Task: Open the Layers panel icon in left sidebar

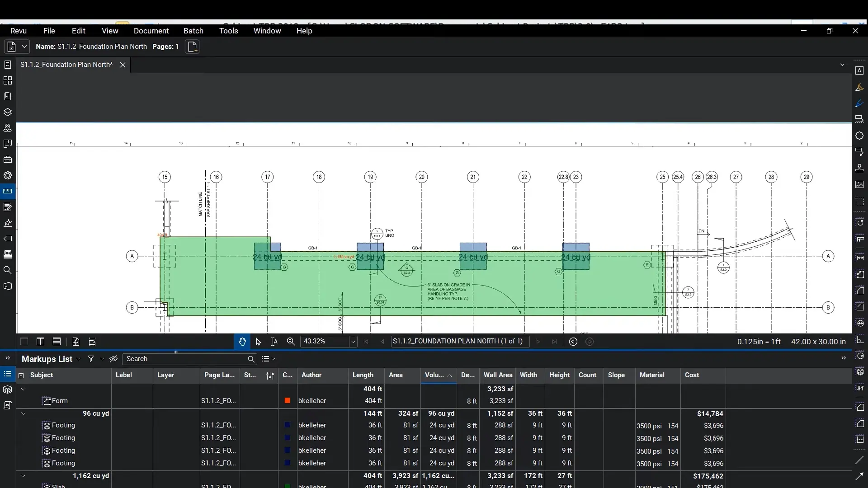Action: pyautogui.click(x=8, y=112)
